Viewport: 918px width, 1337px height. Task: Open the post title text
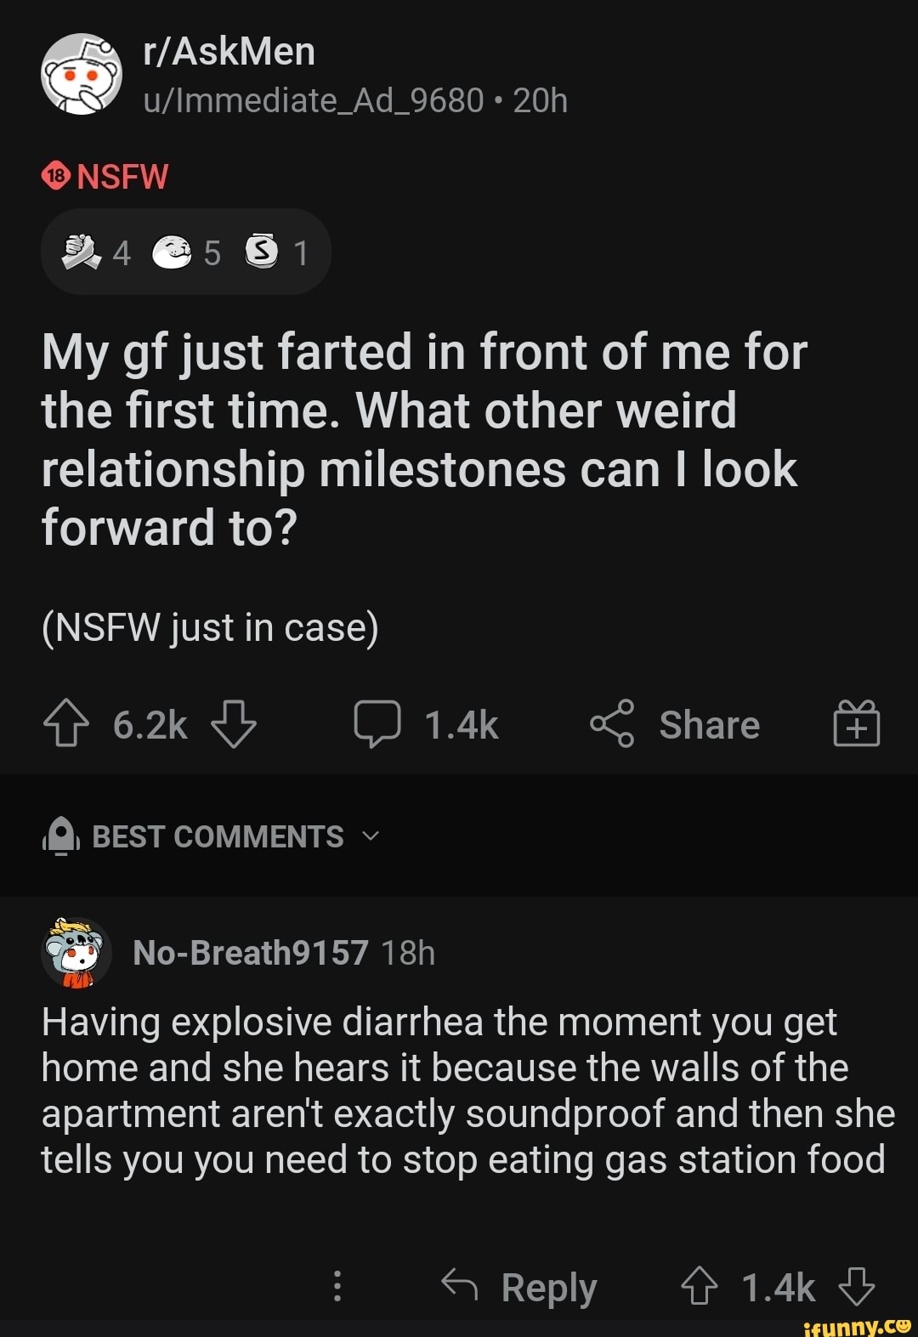(x=423, y=439)
